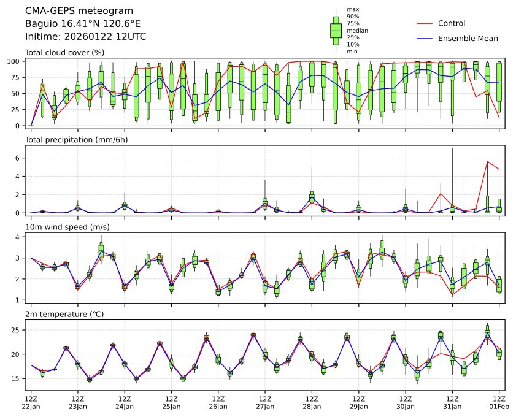Screen dimensions: 516x417
Task: Click the median label in box-plot legend
Action: (357, 30)
